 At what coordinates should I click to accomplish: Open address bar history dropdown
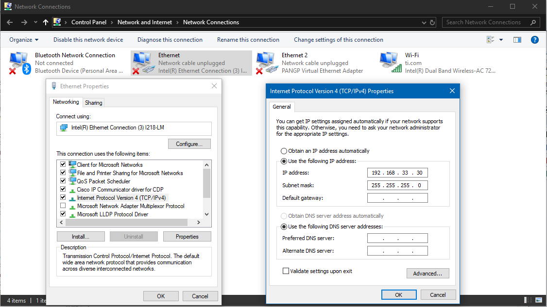(424, 22)
